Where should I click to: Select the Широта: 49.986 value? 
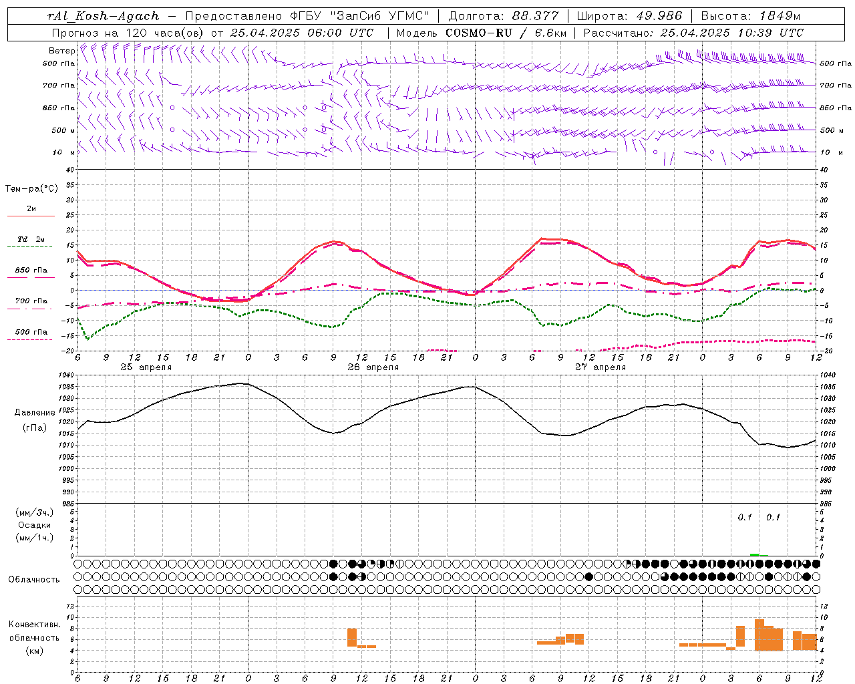point(629,16)
